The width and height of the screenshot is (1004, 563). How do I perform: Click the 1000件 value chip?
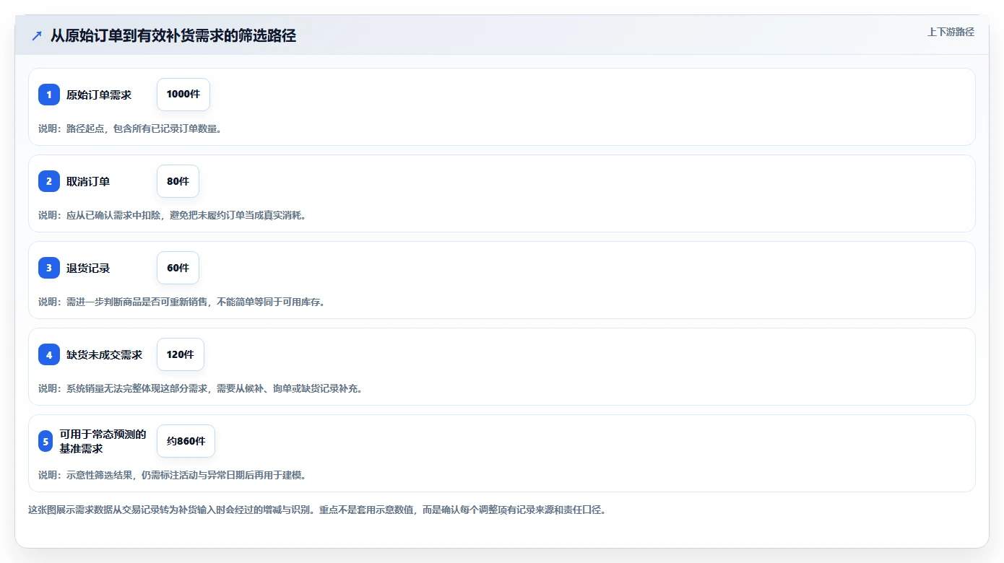(x=183, y=95)
